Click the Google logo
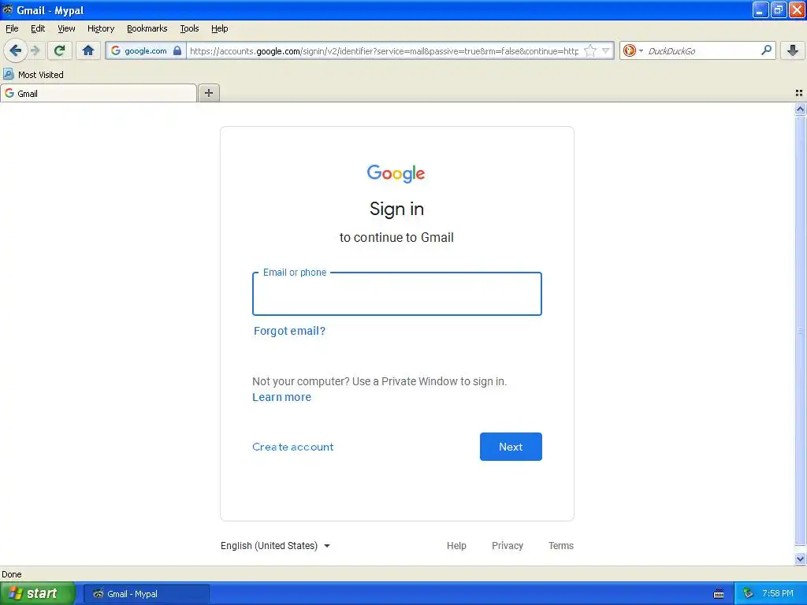807x605 pixels. tap(396, 173)
